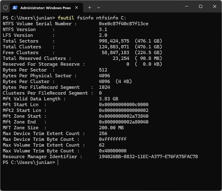The width and height of the screenshot is (222, 191).
Task: Click the PowerShell icon on the tab
Action: tap(15, 8)
